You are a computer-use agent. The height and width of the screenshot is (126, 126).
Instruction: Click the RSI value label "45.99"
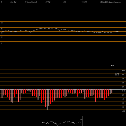tap(116, 32)
